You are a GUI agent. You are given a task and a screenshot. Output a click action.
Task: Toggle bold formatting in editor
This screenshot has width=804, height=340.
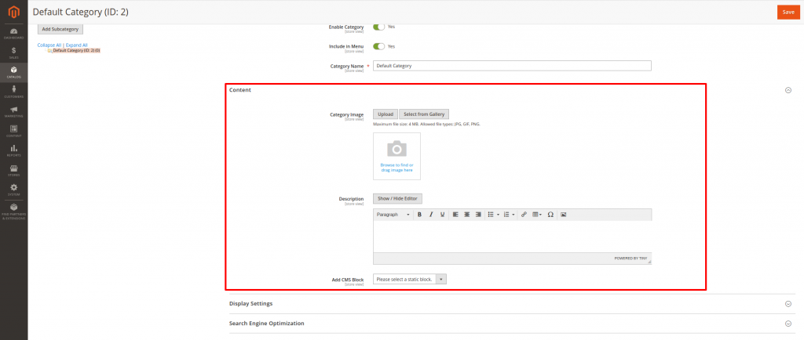click(419, 215)
